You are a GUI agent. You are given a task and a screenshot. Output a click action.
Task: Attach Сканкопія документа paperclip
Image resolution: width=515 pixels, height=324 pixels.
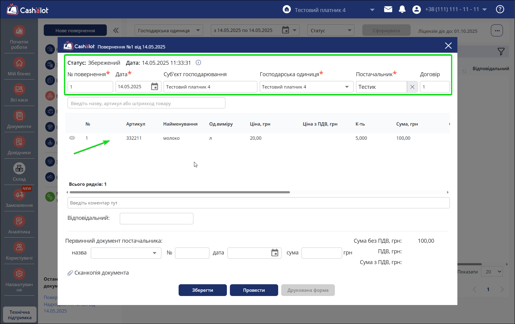(x=70, y=273)
